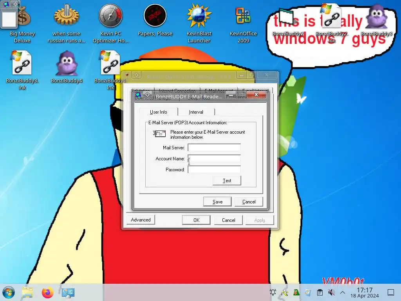The height and width of the screenshot is (301, 401).
Task: Focus the Account Name input field
Action: click(x=214, y=158)
